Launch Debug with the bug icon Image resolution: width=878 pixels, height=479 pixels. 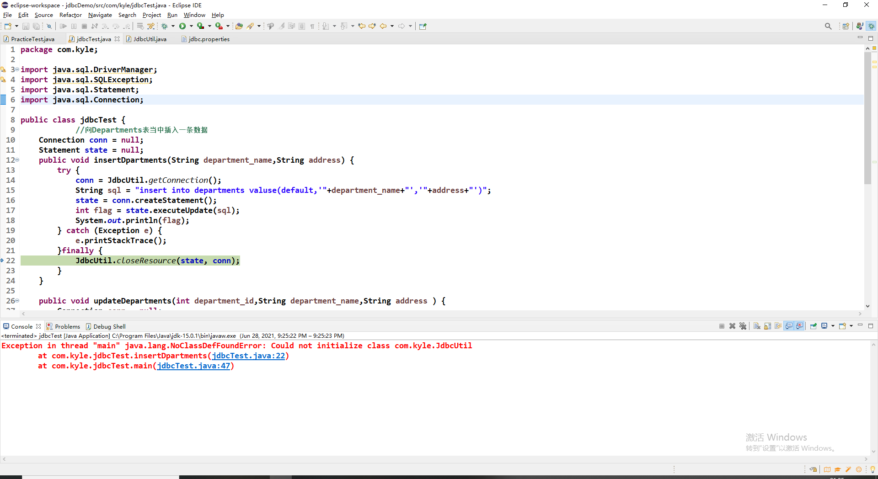click(x=164, y=26)
